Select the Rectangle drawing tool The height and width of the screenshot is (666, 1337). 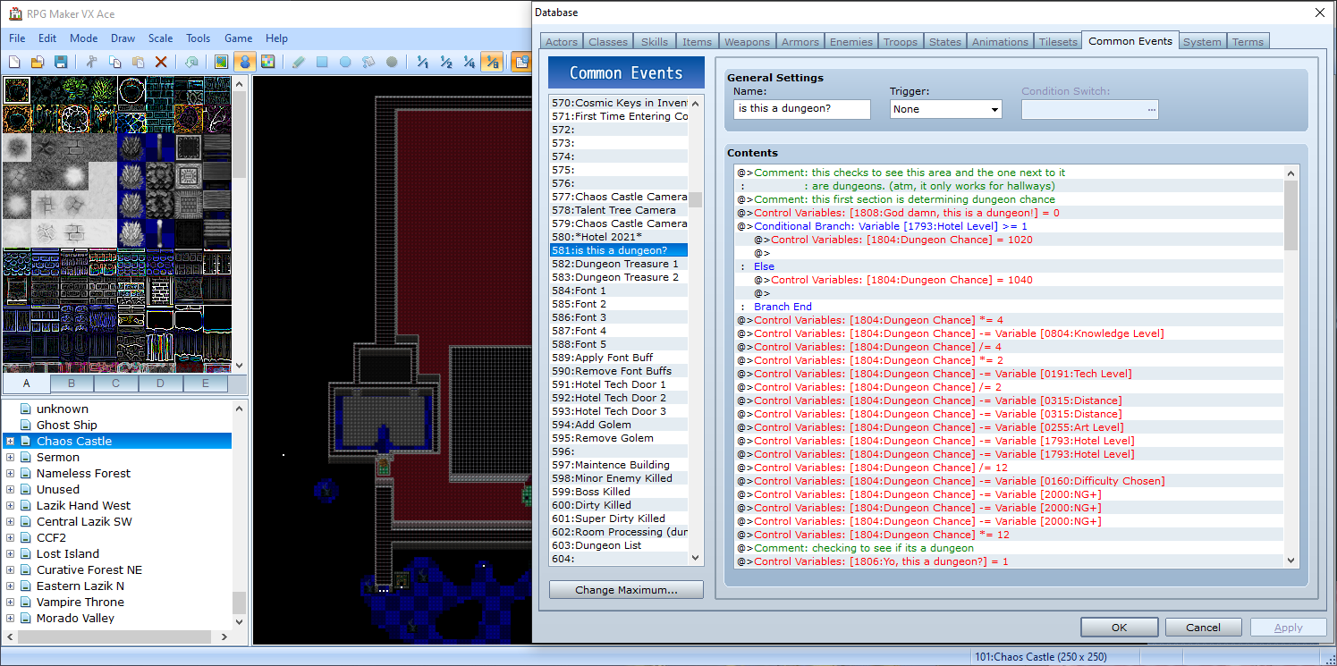click(x=322, y=62)
